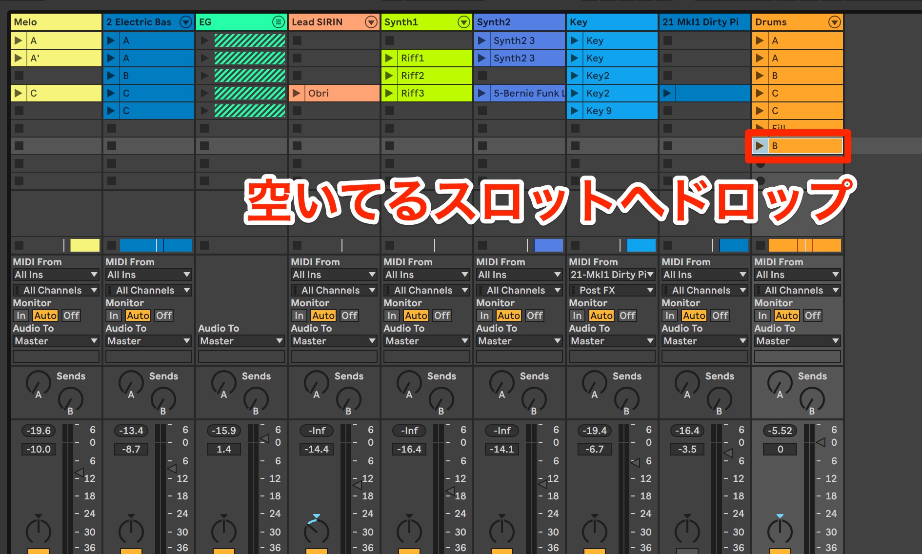Launch clip B on Electric Bas track
This screenshot has width=922, height=554.
point(111,76)
